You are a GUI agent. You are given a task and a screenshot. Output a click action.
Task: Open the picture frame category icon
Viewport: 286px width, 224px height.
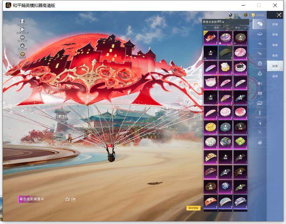click(260, 103)
